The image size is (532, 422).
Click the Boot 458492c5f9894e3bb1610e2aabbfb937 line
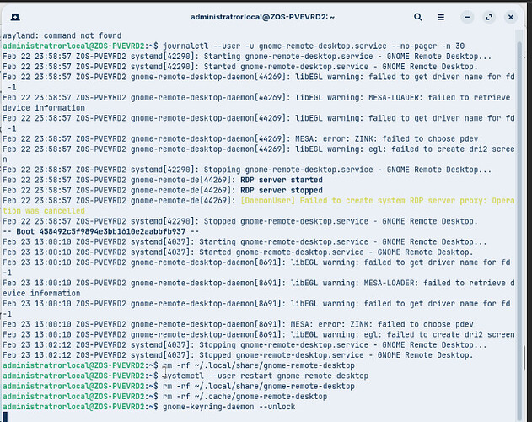tap(101, 232)
